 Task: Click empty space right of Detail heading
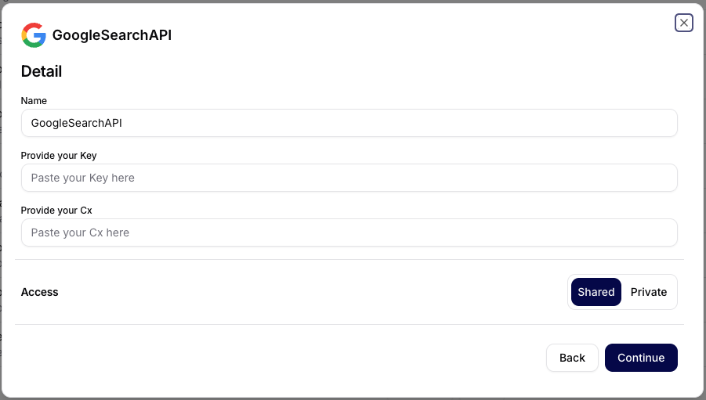[353, 71]
